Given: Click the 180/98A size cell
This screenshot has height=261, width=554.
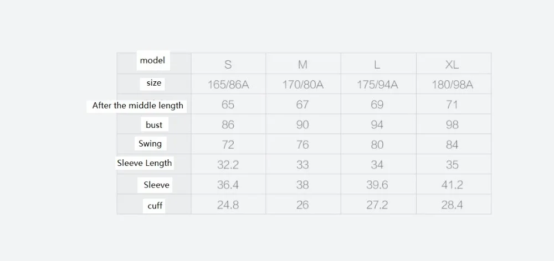Looking at the screenshot, I should [452, 85].
